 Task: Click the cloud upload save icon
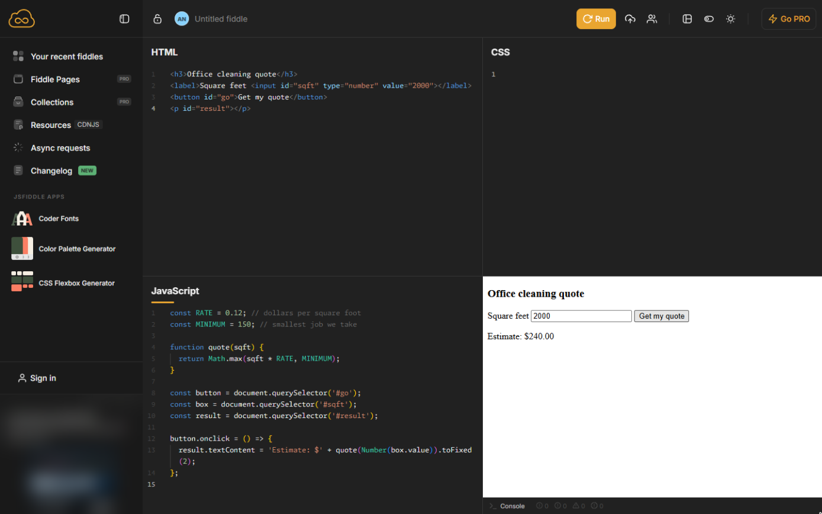[630, 19]
